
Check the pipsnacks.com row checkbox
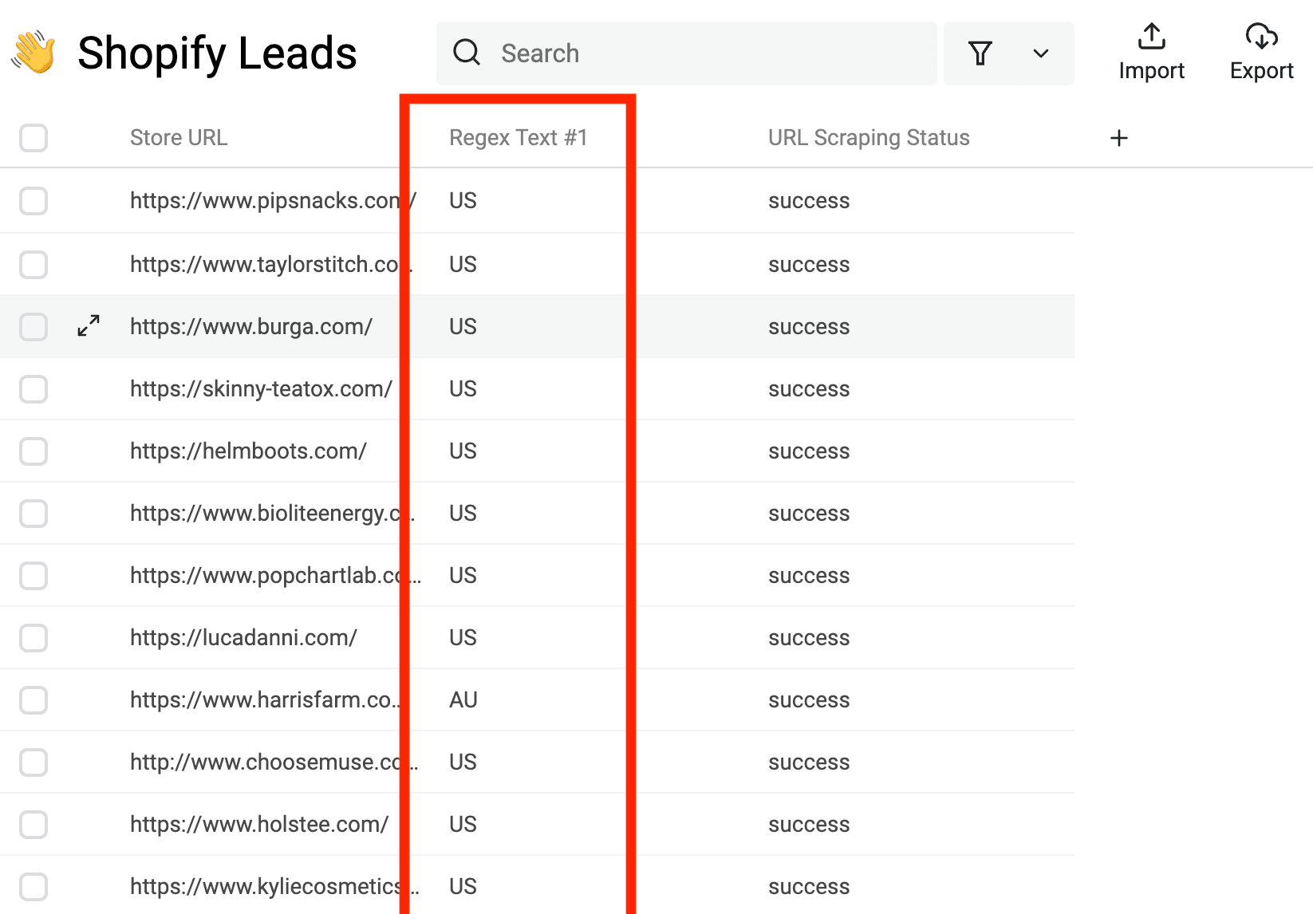(33, 201)
